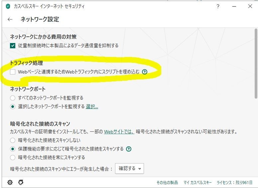Open help via the question mark in the title bar
Screen dimensions: 258x188
point(218,6)
